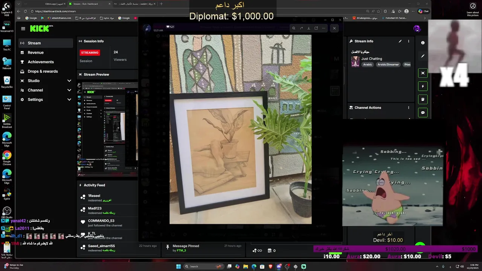The image size is (482, 271).
Task: Click the Stream Preview thumbnail
Action: coord(108,129)
